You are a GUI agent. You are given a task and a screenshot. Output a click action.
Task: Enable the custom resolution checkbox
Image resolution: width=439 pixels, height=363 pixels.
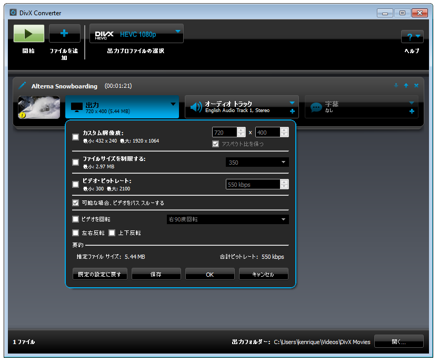[76, 137]
